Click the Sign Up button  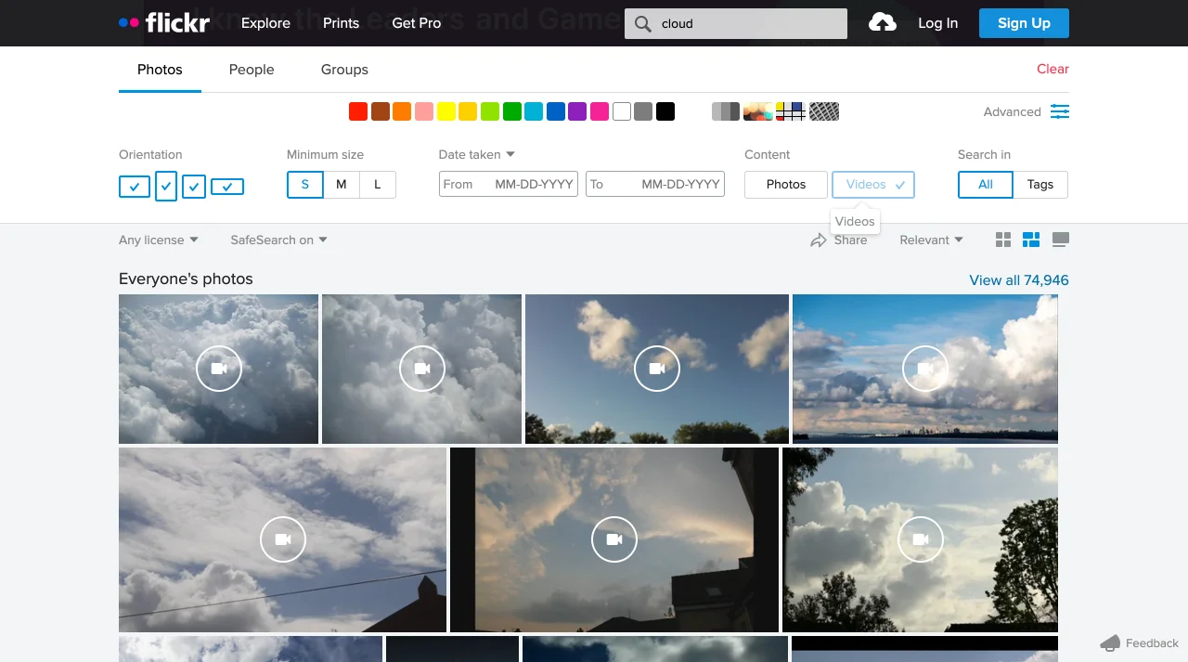pos(1024,23)
